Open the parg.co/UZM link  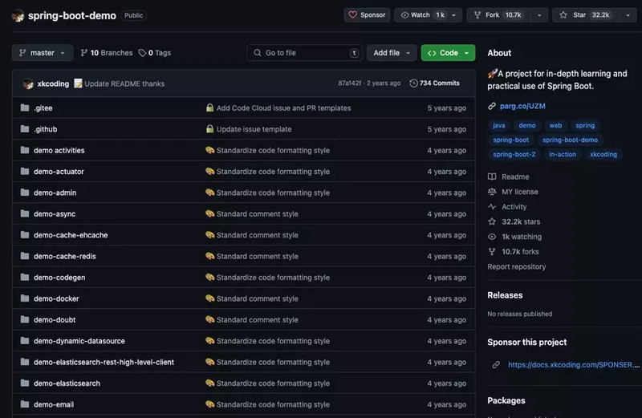[522, 106]
